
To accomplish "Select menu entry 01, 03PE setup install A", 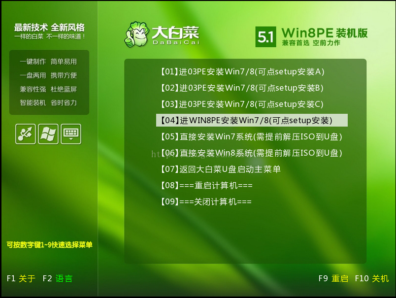I will pos(242,72).
